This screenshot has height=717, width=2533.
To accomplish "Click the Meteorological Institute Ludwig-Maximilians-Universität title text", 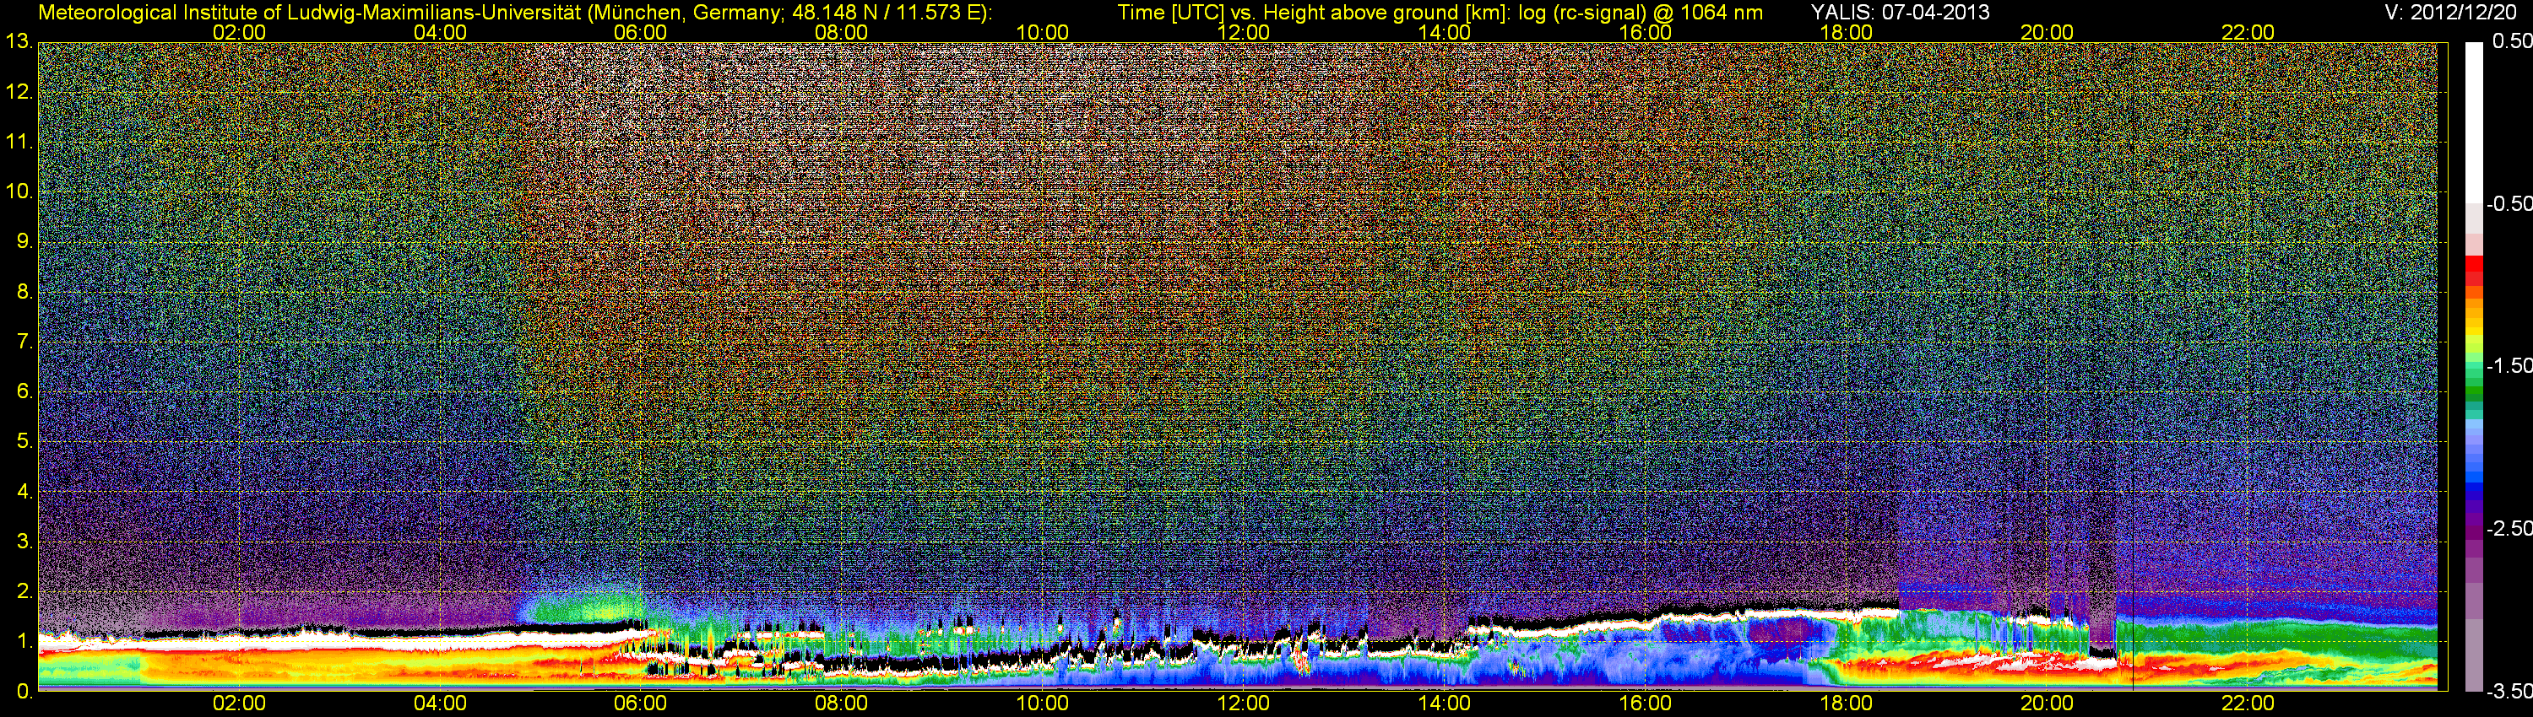I will (514, 13).
